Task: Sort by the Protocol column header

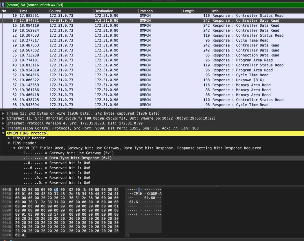Action: [160, 11]
